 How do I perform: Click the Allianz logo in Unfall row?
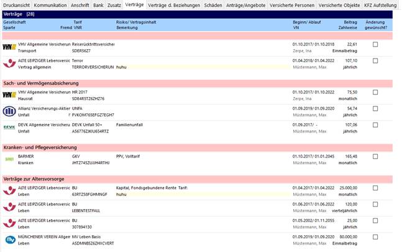click(9, 111)
